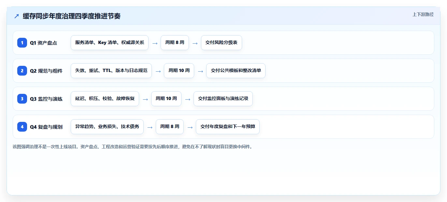Click the 上下游路径 label in the header

[423, 14]
